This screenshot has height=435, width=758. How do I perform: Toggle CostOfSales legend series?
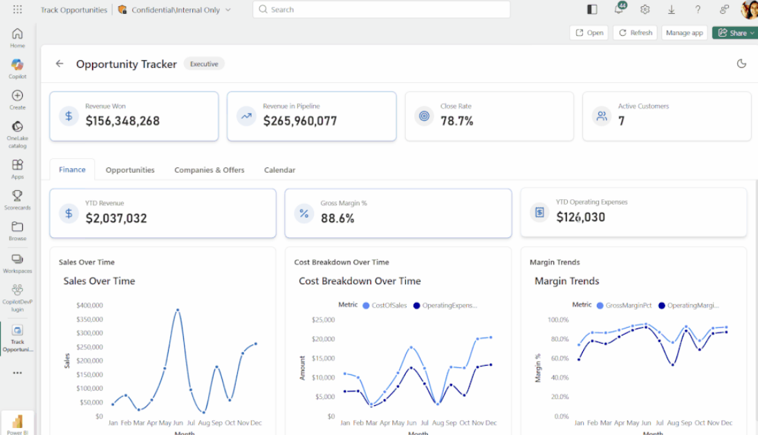point(385,306)
